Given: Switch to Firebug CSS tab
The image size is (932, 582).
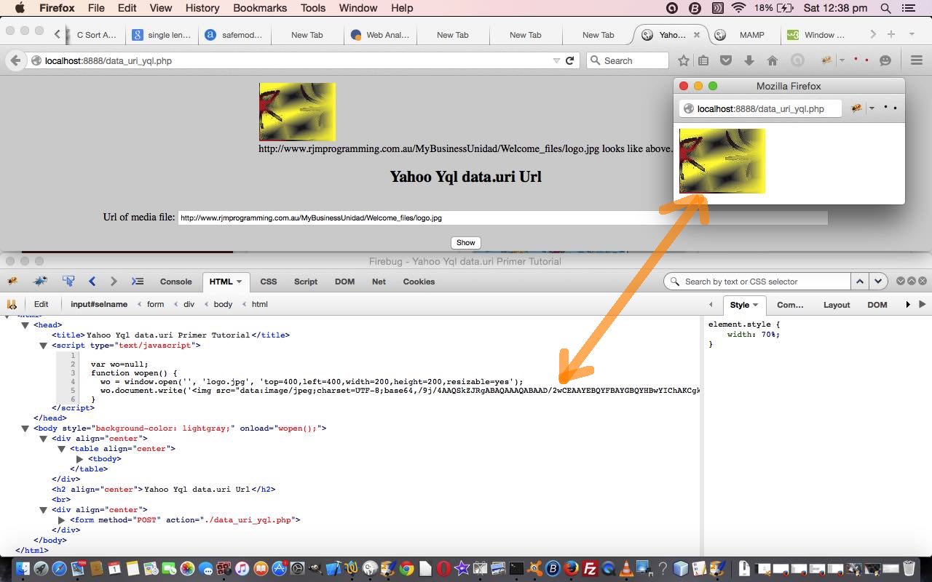Looking at the screenshot, I should (269, 282).
